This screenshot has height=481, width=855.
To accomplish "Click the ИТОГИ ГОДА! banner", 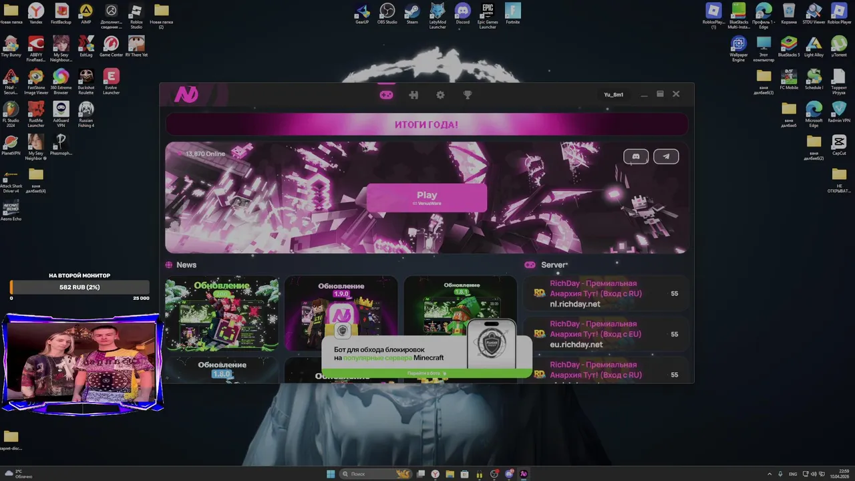I will click(x=426, y=124).
